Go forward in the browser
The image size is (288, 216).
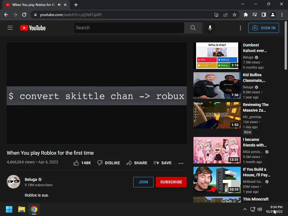coord(15,15)
